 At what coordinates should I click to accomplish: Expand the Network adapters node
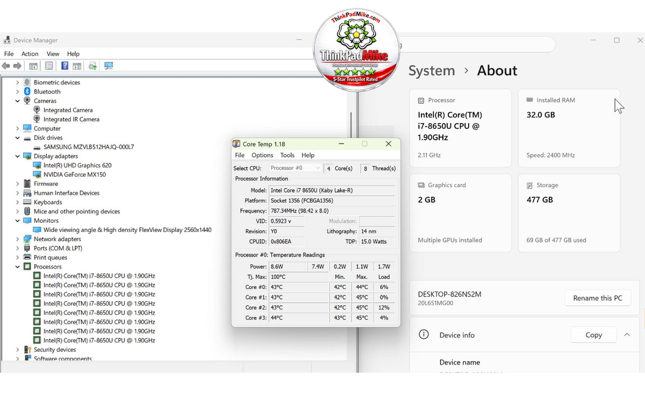coord(17,239)
